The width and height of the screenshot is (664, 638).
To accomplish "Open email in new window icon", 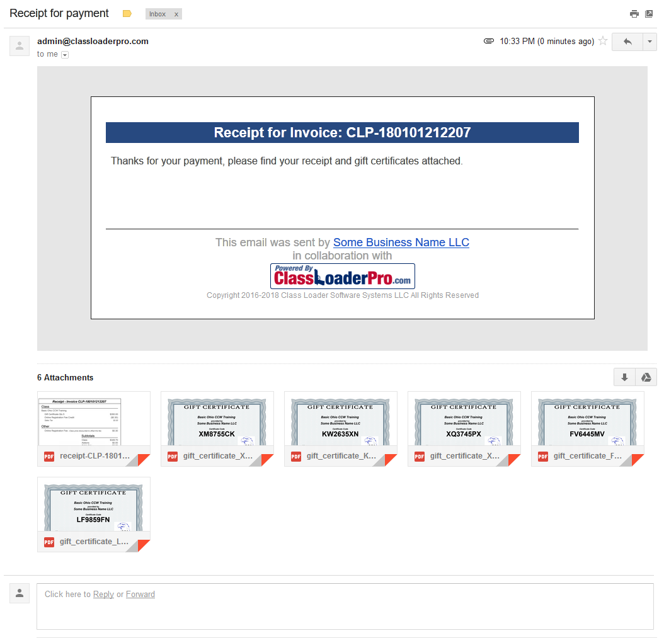I will click(x=649, y=14).
